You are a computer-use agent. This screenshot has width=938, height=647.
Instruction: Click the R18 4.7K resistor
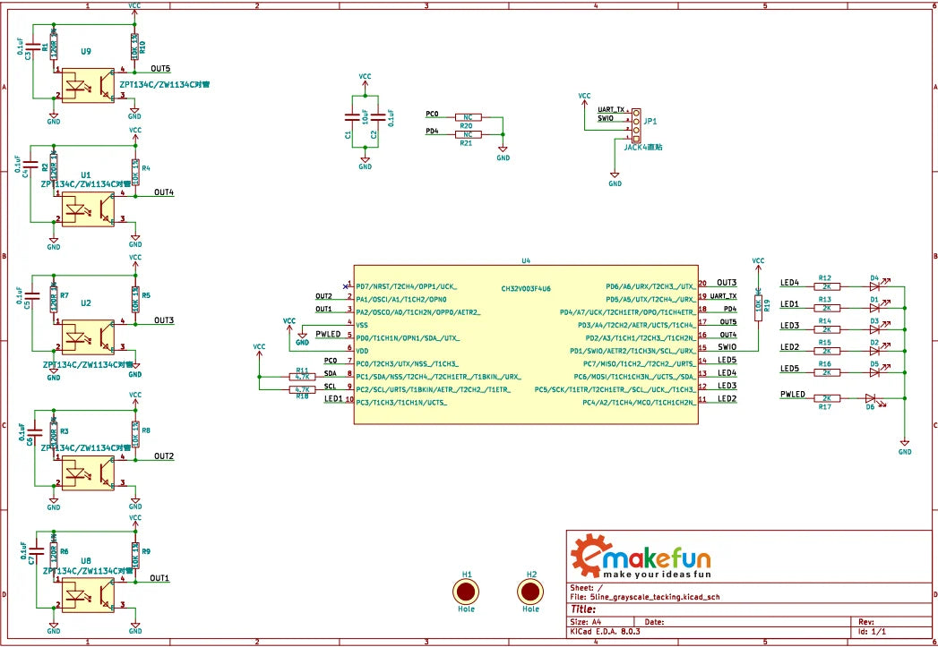click(x=302, y=389)
